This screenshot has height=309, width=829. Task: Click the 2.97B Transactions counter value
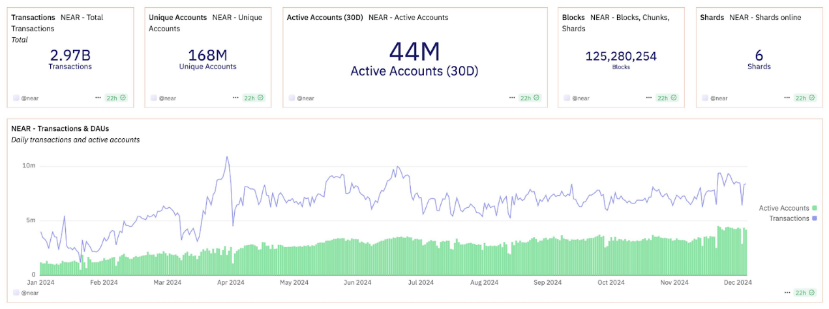point(70,55)
